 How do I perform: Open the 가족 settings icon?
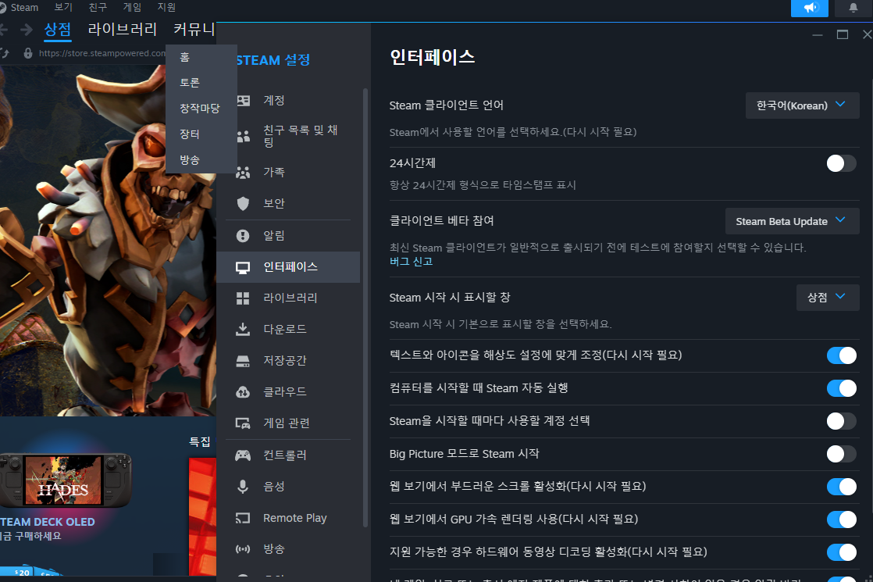tap(244, 173)
